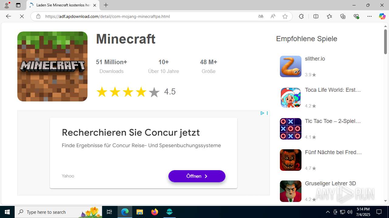Open the Extensions menu

pos(301,16)
